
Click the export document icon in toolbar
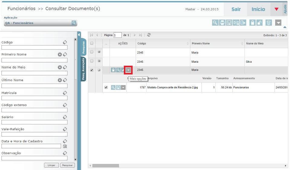(x=243, y=23)
